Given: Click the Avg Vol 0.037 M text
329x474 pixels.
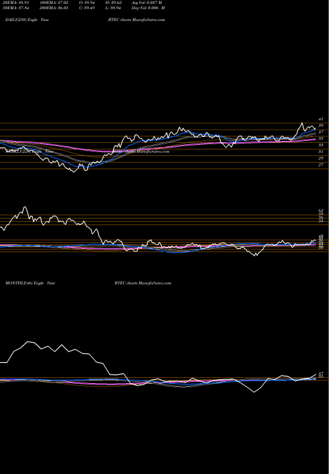Looking at the screenshot, I should tap(147, 3).
